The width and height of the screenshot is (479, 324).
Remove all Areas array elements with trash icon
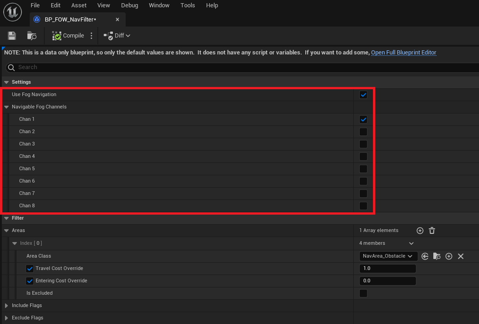pos(432,231)
